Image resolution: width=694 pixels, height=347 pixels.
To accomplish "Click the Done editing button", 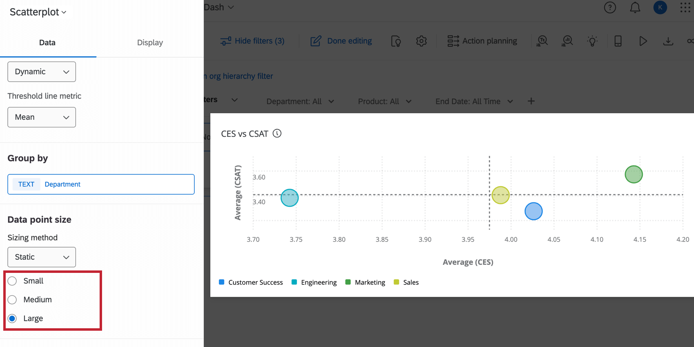I will point(341,41).
